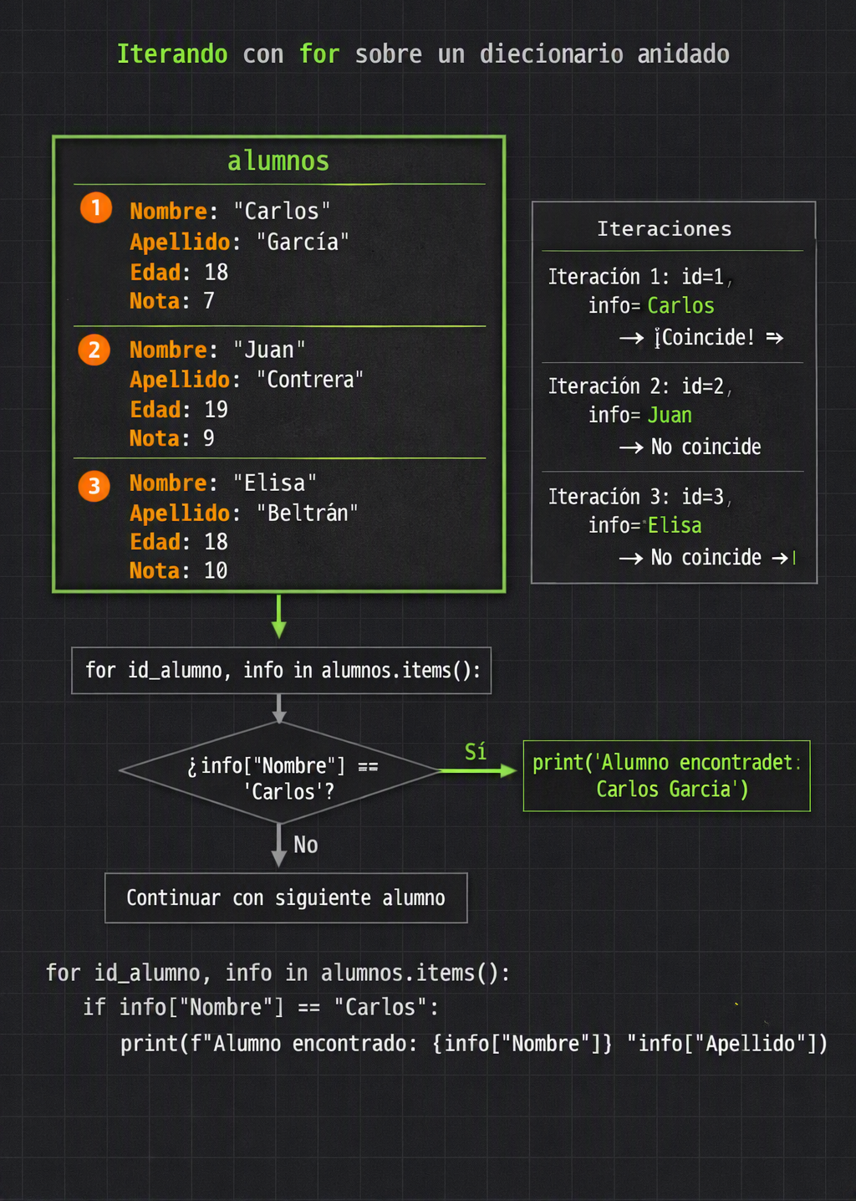Select the line Nombre: "Elisa"
The image size is (856, 1201).
click(223, 483)
